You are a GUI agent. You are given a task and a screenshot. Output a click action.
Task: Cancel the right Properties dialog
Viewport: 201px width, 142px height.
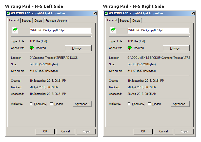pos(163,131)
